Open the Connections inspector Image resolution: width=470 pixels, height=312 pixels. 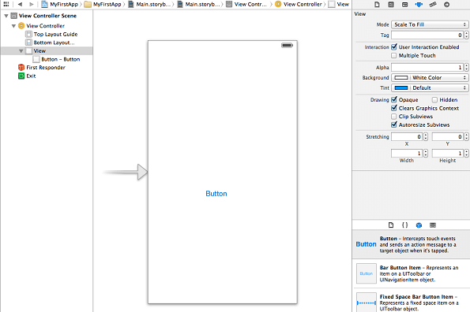446,5
